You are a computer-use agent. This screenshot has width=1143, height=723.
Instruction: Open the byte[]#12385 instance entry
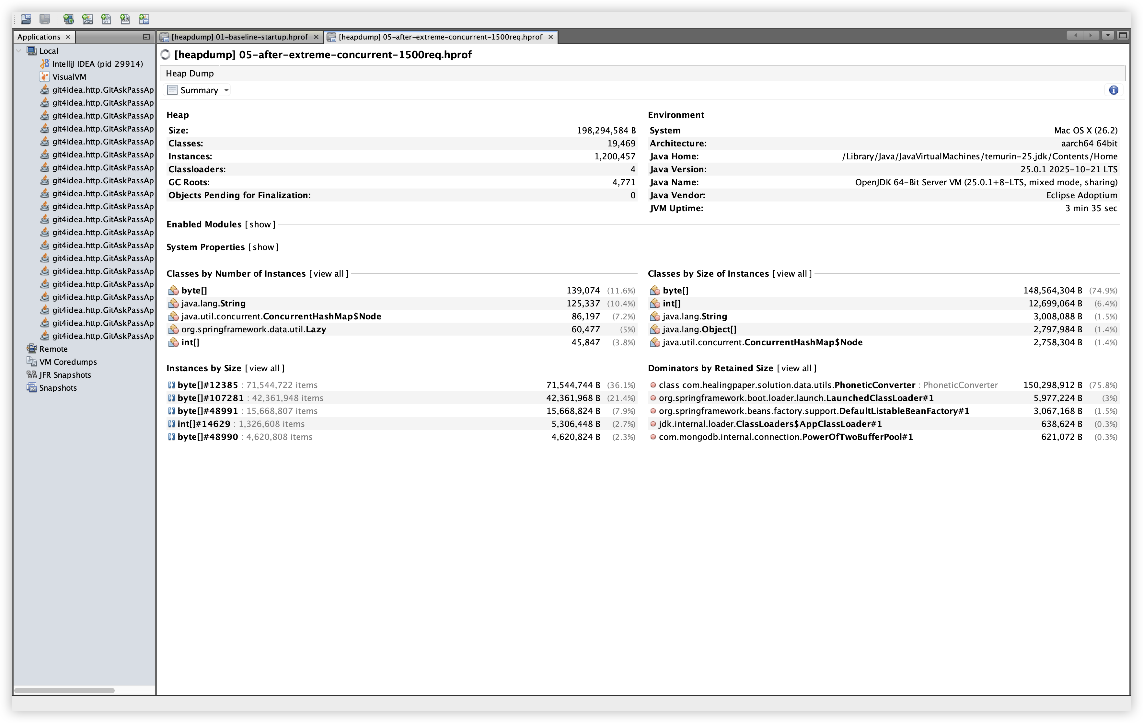coord(207,385)
